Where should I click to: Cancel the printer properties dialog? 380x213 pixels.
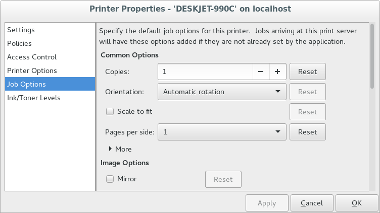(311, 203)
